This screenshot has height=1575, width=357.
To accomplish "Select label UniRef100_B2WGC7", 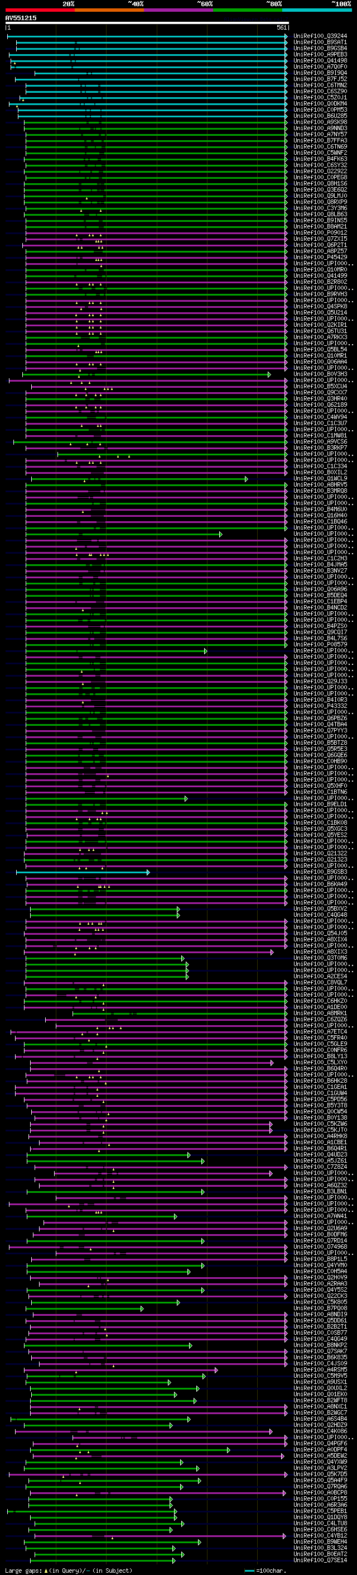I will point(320,1412).
